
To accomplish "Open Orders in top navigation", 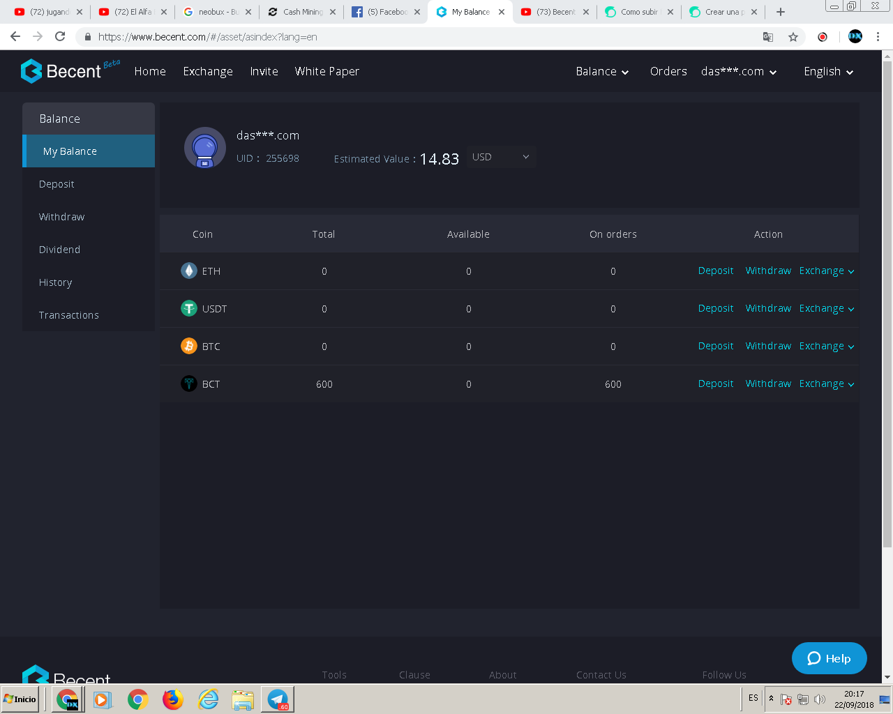I will [668, 71].
